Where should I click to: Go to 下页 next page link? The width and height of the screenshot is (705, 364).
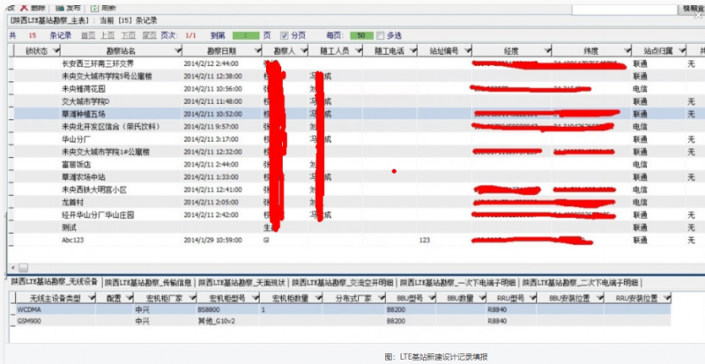[x=128, y=35]
